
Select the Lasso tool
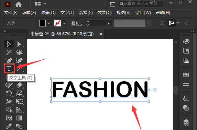point(19,52)
